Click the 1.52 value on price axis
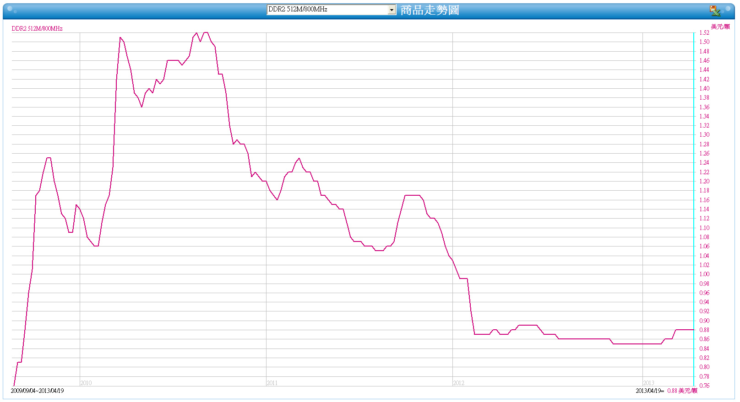740x402 pixels. (x=704, y=32)
